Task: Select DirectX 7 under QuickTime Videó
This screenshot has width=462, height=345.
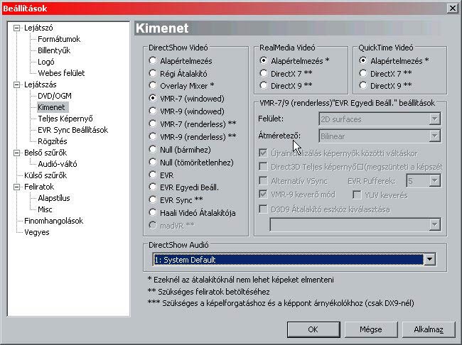Action: (364, 73)
